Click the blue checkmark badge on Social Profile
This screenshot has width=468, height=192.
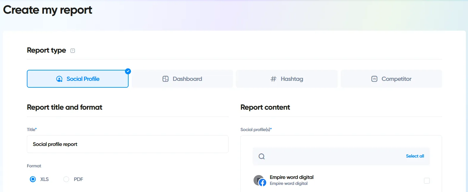(128, 71)
